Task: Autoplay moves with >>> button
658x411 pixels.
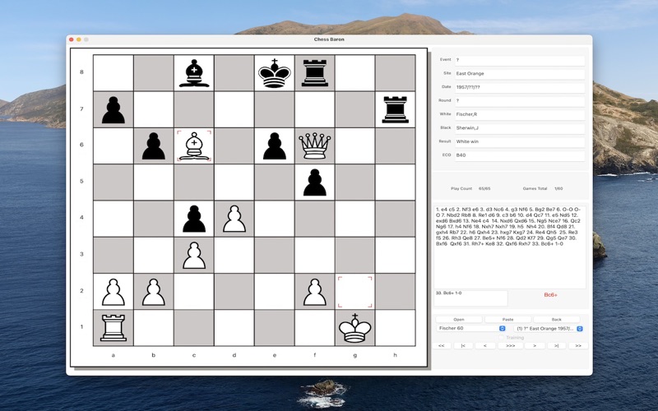Action: coord(510,346)
